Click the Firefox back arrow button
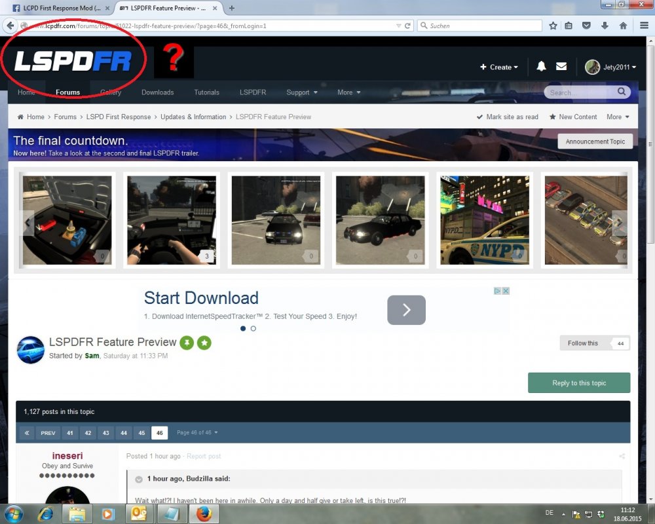655x524 pixels. pyautogui.click(x=10, y=26)
